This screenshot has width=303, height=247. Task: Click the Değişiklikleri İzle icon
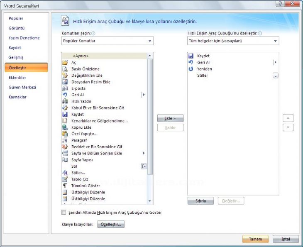pos(65,76)
